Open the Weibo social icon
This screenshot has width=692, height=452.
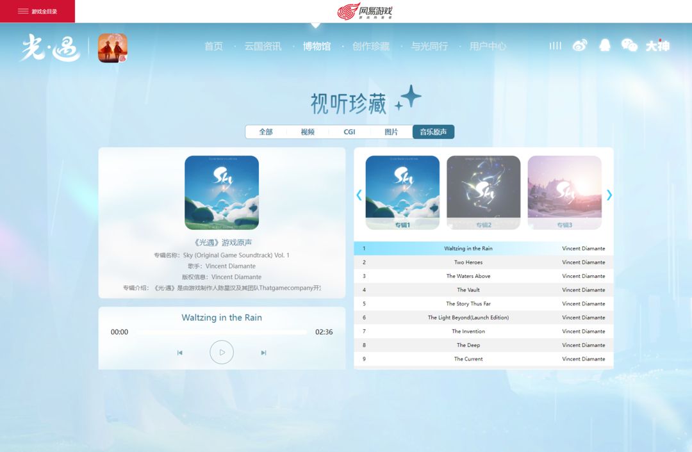[580, 45]
